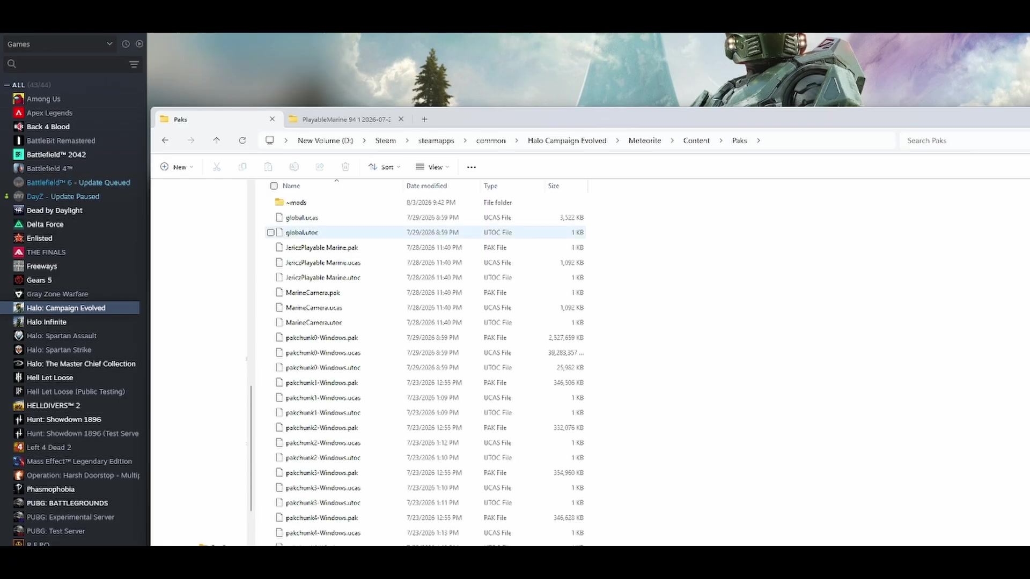Click the ready-to-play icon beside Games dropdown
Image resolution: width=1030 pixels, height=579 pixels.
139,44
